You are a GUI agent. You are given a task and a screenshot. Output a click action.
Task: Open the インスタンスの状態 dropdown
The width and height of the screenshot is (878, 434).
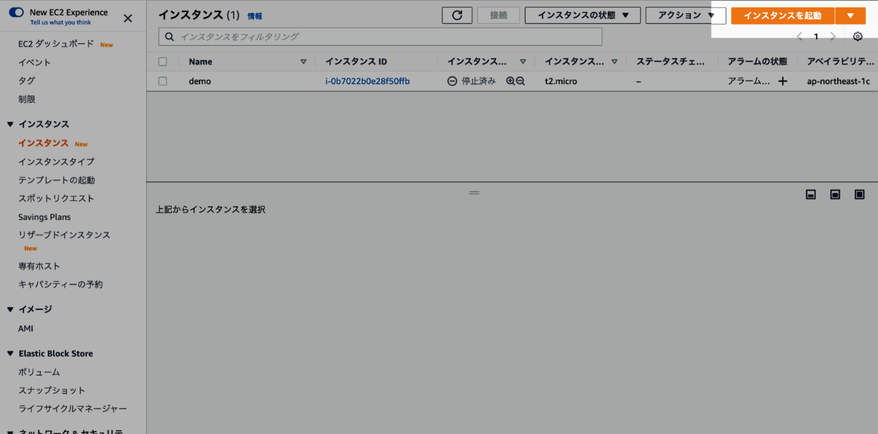click(583, 16)
